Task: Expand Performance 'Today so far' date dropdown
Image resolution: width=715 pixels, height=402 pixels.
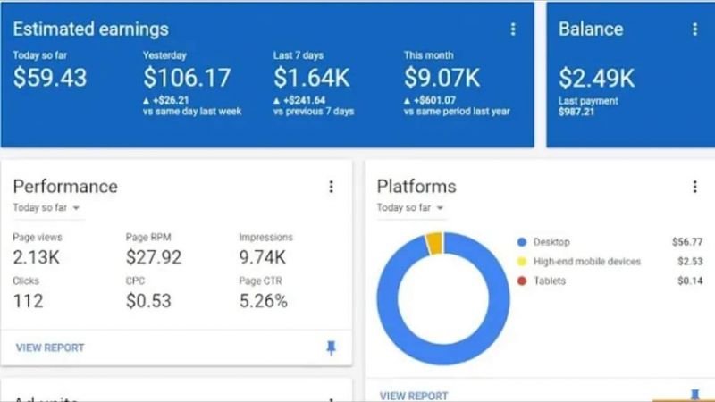Action: (46, 208)
